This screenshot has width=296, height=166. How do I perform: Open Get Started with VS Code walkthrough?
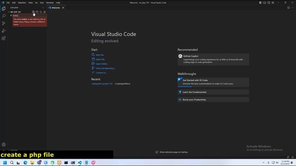213,82
